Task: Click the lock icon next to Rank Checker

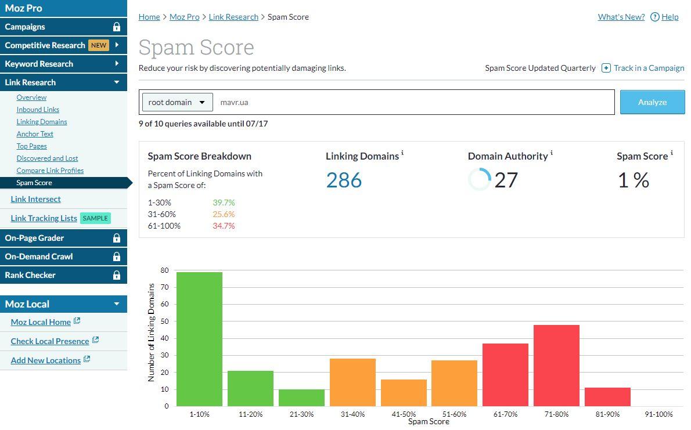Action: tap(116, 275)
